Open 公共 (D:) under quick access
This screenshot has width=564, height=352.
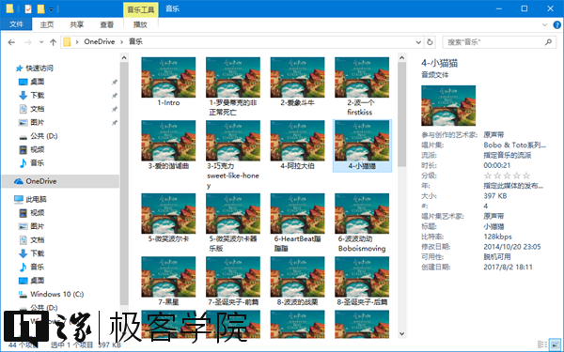(x=43, y=136)
